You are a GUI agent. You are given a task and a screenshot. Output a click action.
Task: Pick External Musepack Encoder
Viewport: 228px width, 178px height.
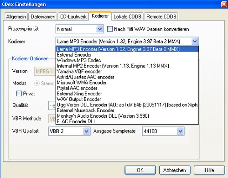pyautogui.click(x=127, y=110)
